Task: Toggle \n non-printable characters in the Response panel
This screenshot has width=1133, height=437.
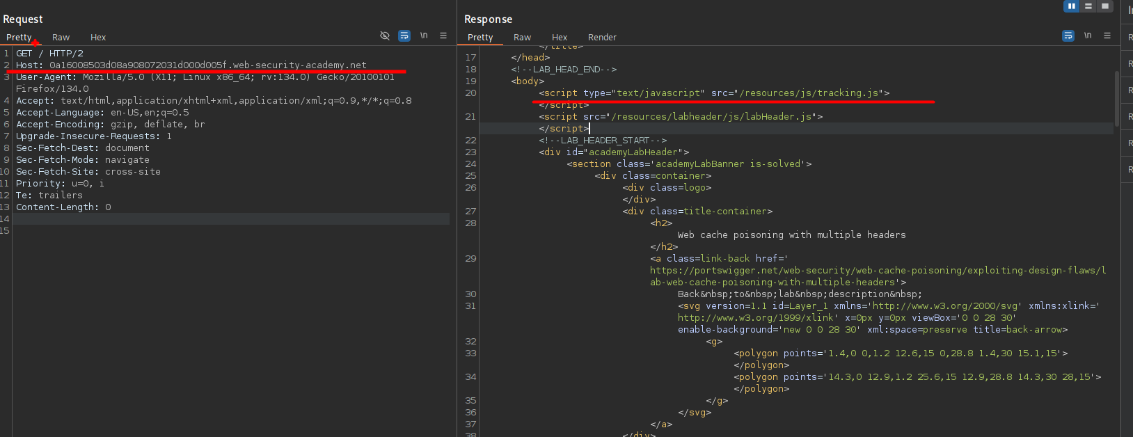Action: click(1088, 35)
